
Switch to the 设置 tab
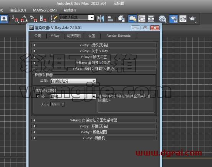(92, 36)
